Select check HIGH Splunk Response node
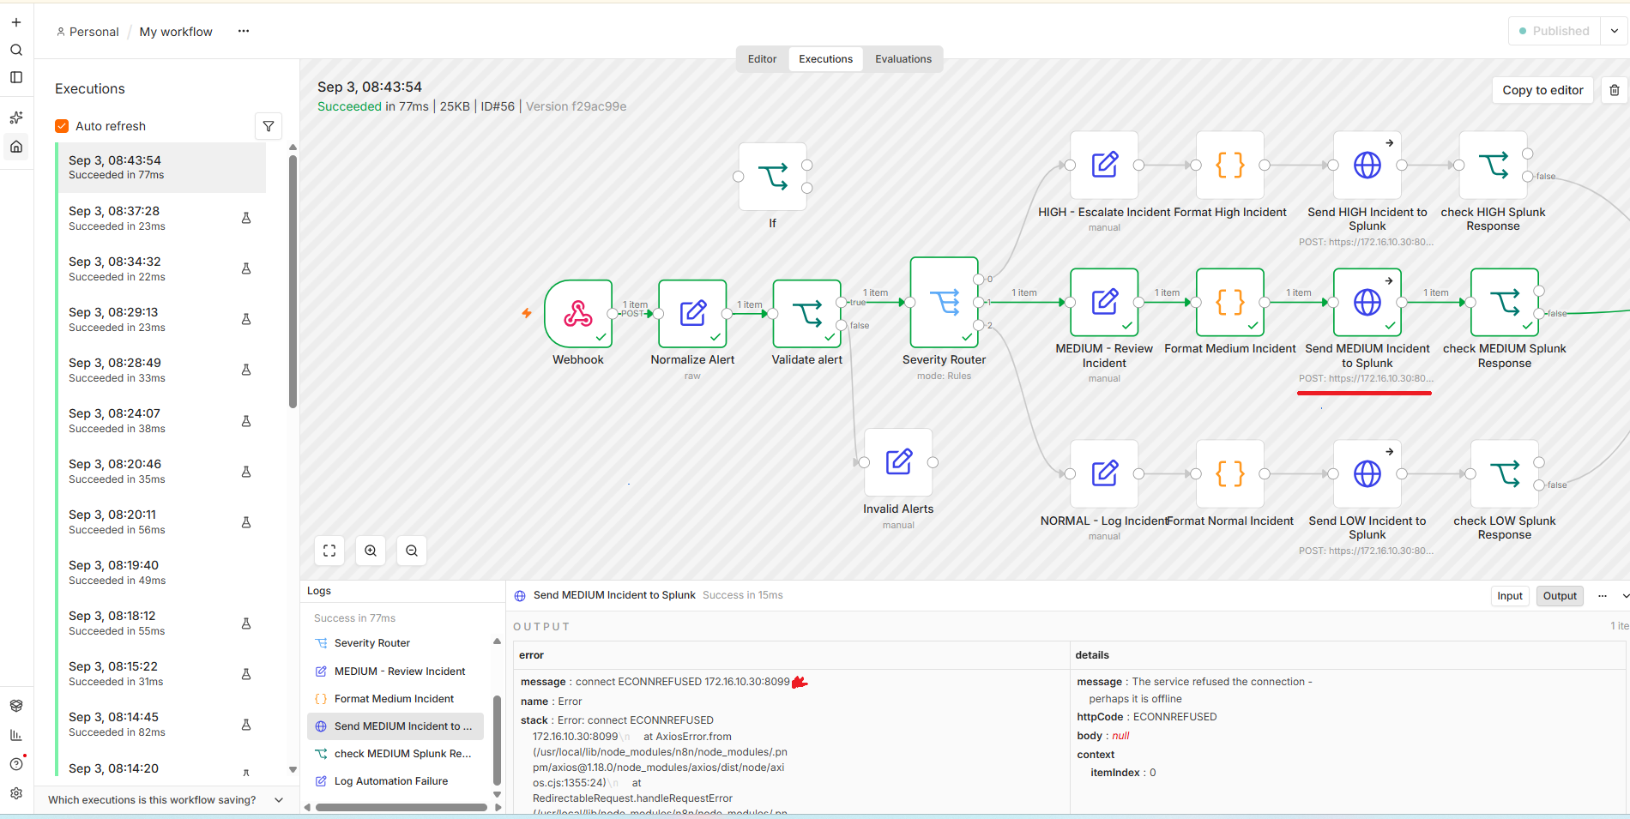Screen dimensions: 1630x819 click(x=1493, y=165)
